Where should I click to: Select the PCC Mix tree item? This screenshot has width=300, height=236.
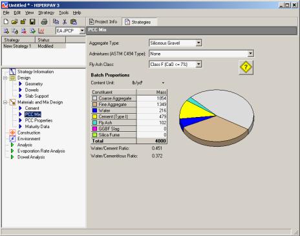(x=33, y=114)
